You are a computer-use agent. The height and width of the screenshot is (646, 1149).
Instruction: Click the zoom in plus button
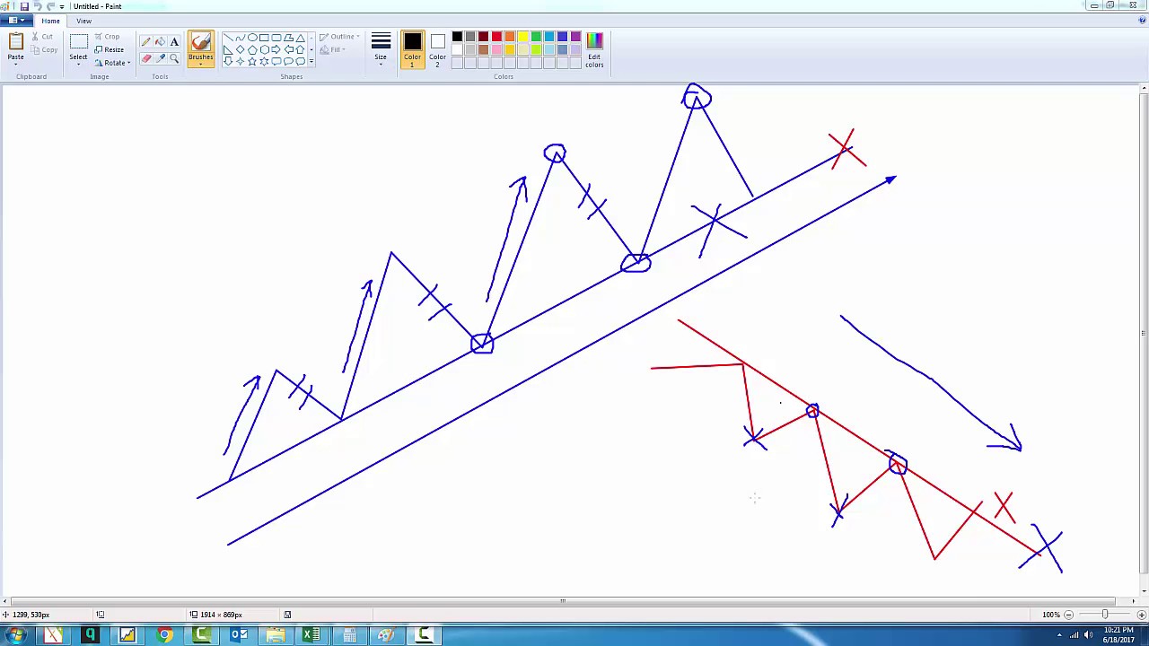pos(1141,615)
